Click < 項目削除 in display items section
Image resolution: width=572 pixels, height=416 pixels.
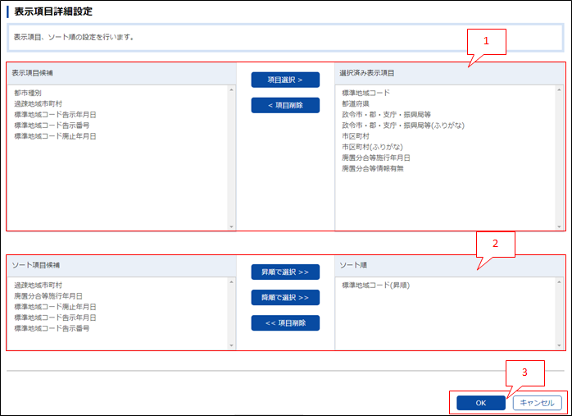[285, 105]
